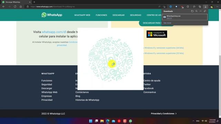Screen dimensions: 221x124
Task: Open FUNCIONES nav item
Action: pos(101,15)
